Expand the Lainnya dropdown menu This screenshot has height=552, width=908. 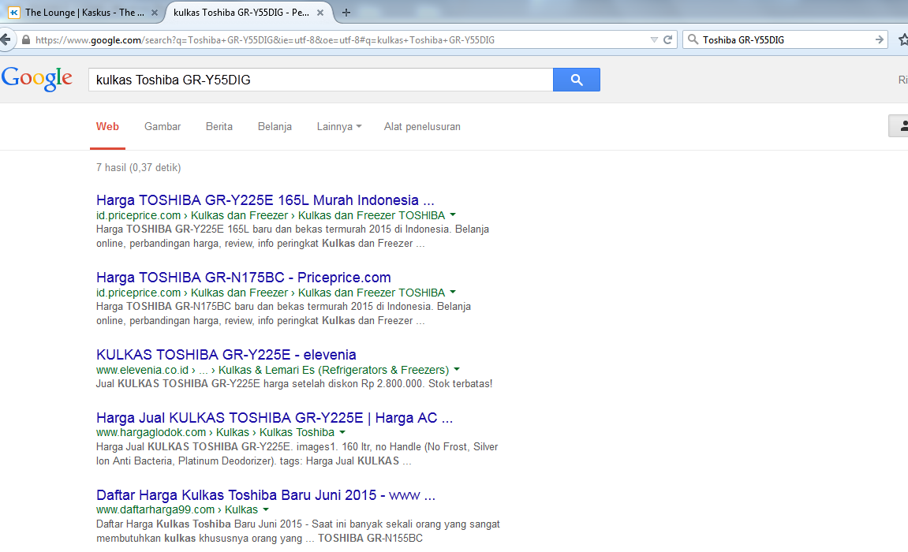pyautogui.click(x=338, y=127)
